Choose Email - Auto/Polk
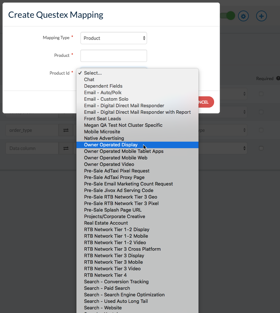Screen dimensions: 280x313 [137, 93]
